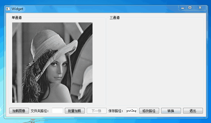Click the 三通道 group label
The width and height of the screenshot is (211, 123).
pyautogui.click(x=115, y=18)
